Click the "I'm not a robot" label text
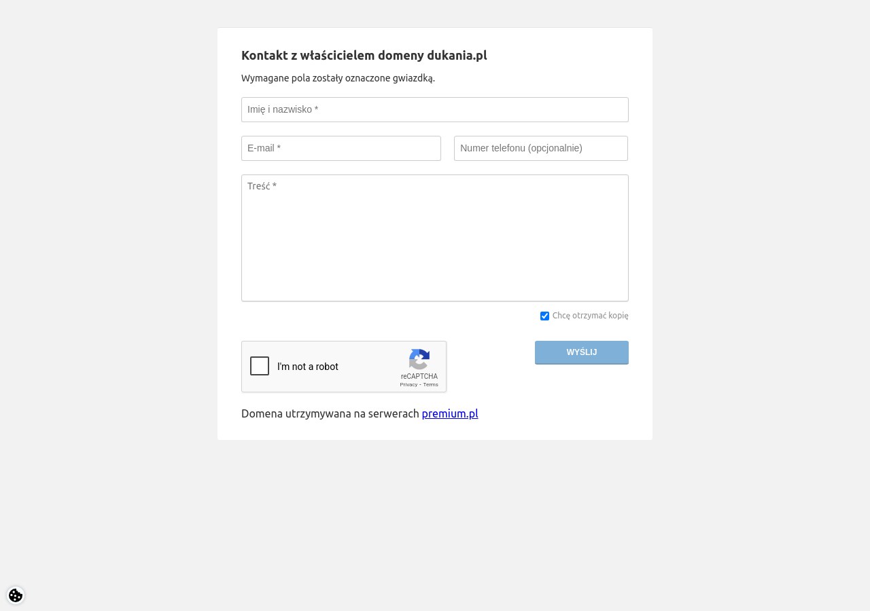This screenshot has height=611, width=870. click(308, 367)
